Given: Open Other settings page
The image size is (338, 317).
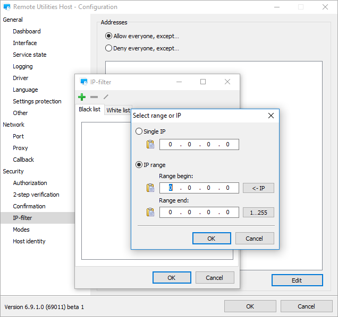Looking at the screenshot, I should click(x=20, y=113).
